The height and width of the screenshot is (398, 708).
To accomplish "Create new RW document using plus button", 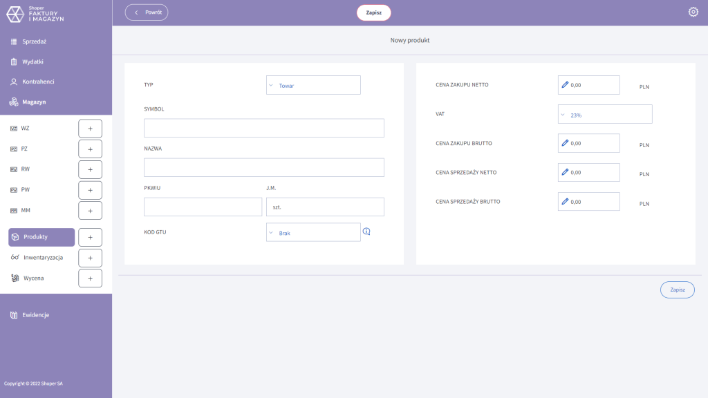I will click(90, 169).
